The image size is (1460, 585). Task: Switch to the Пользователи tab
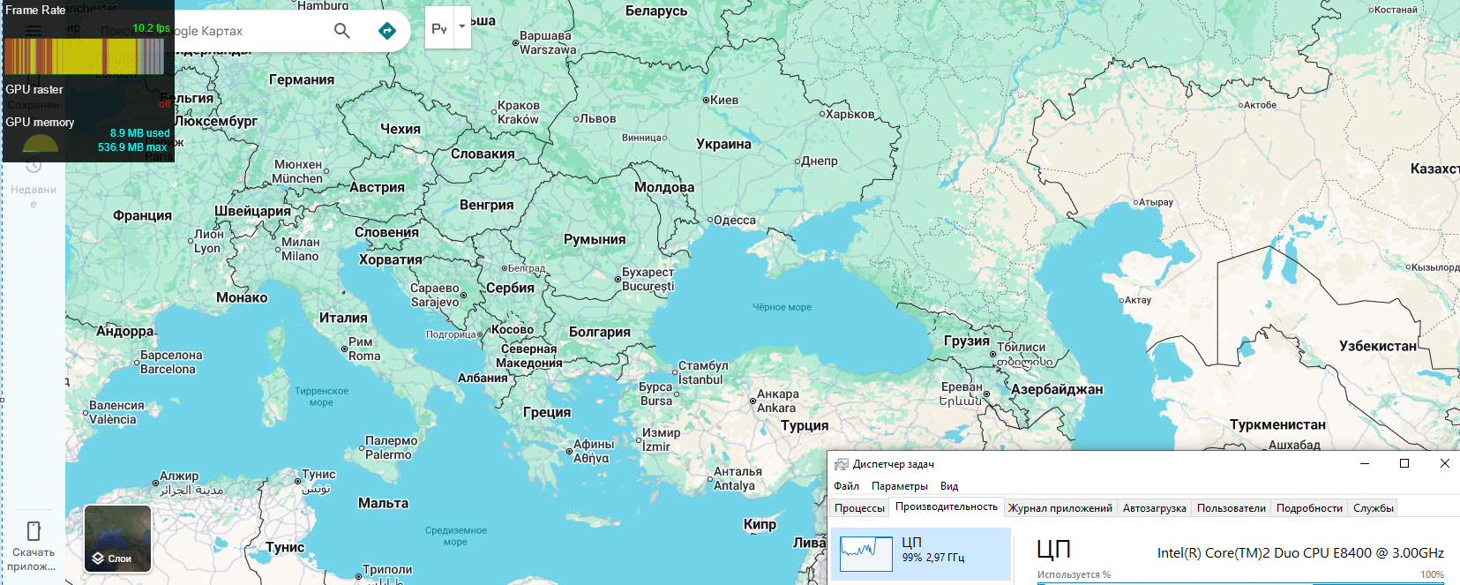pos(1232,508)
